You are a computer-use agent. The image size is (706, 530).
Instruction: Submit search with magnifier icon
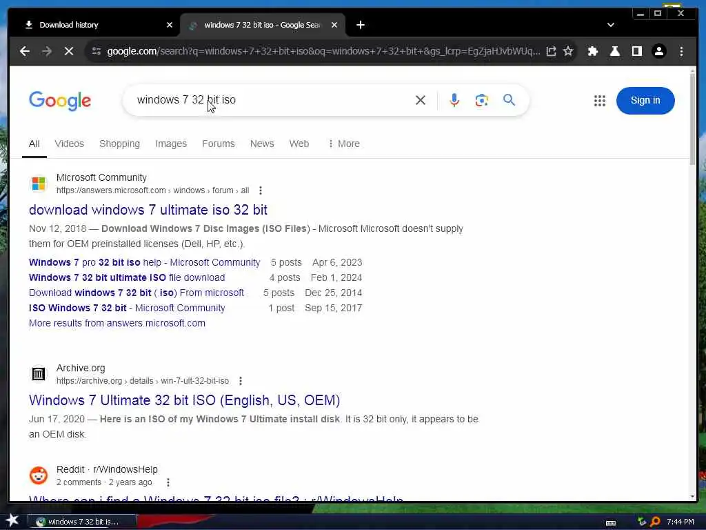(510, 100)
